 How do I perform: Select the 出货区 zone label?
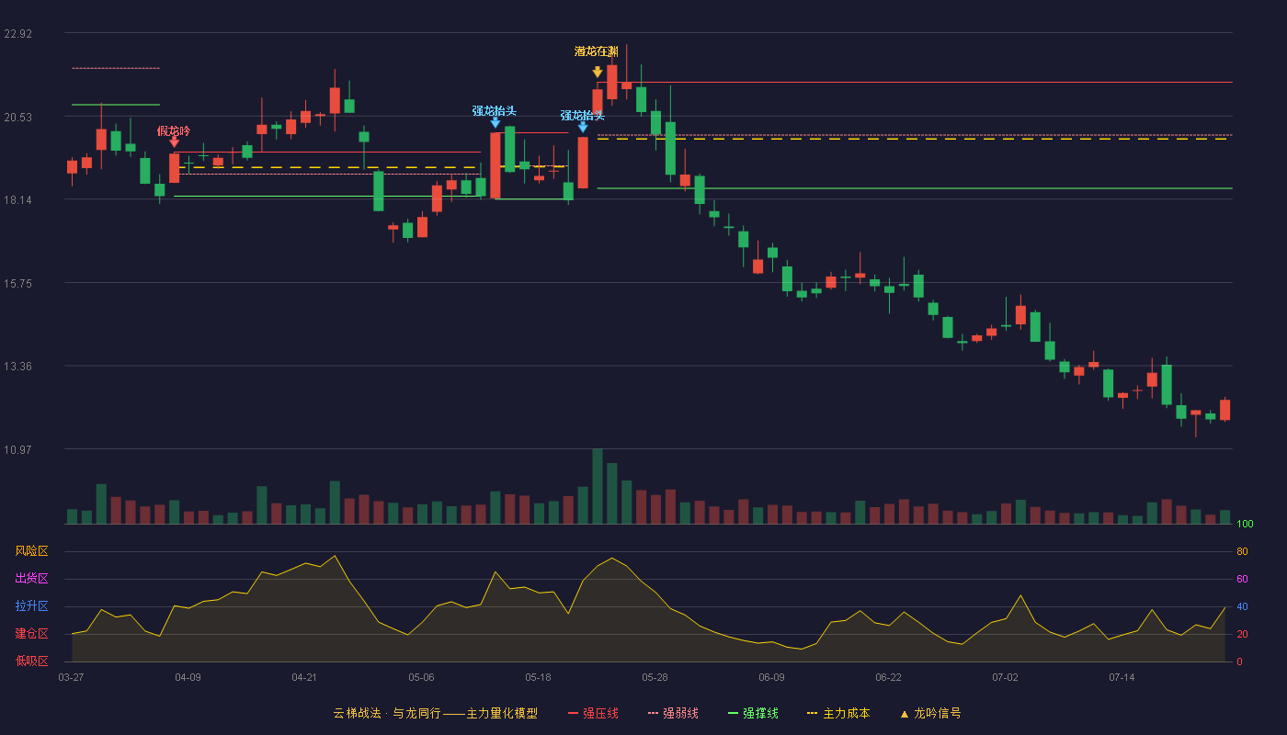tap(31, 579)
